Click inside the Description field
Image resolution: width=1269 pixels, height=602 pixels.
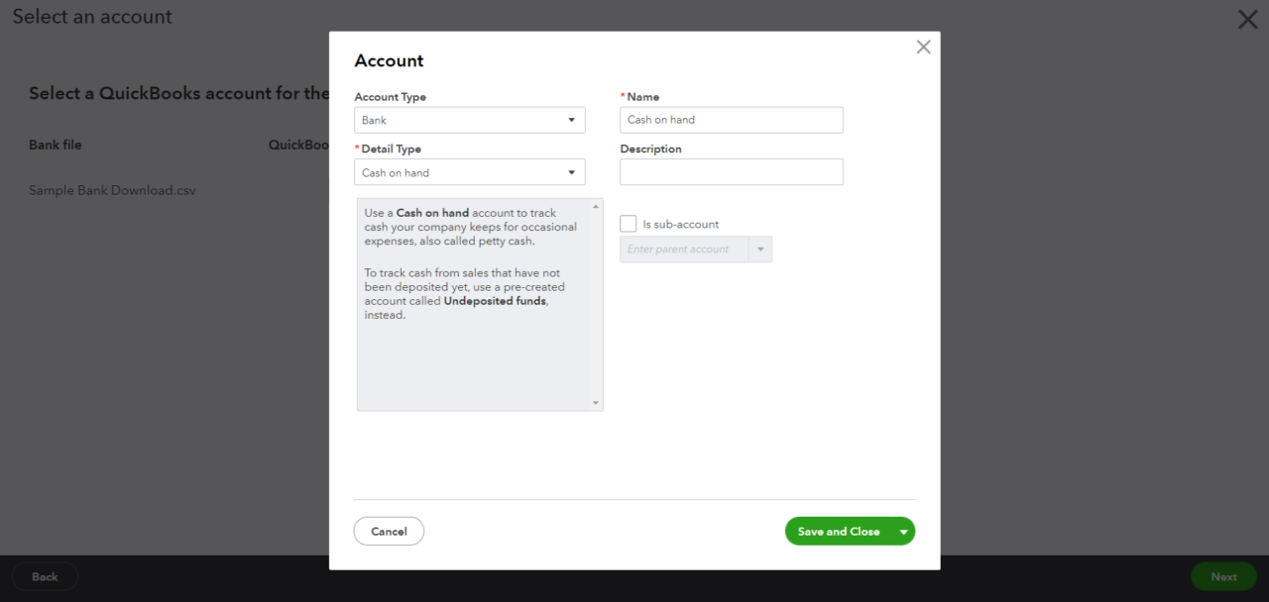(x=731, y=171)
